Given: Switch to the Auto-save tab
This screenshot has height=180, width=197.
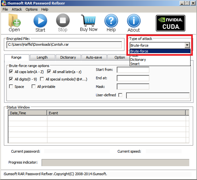Looking at the screenshot, I should [x=94, y=57].
